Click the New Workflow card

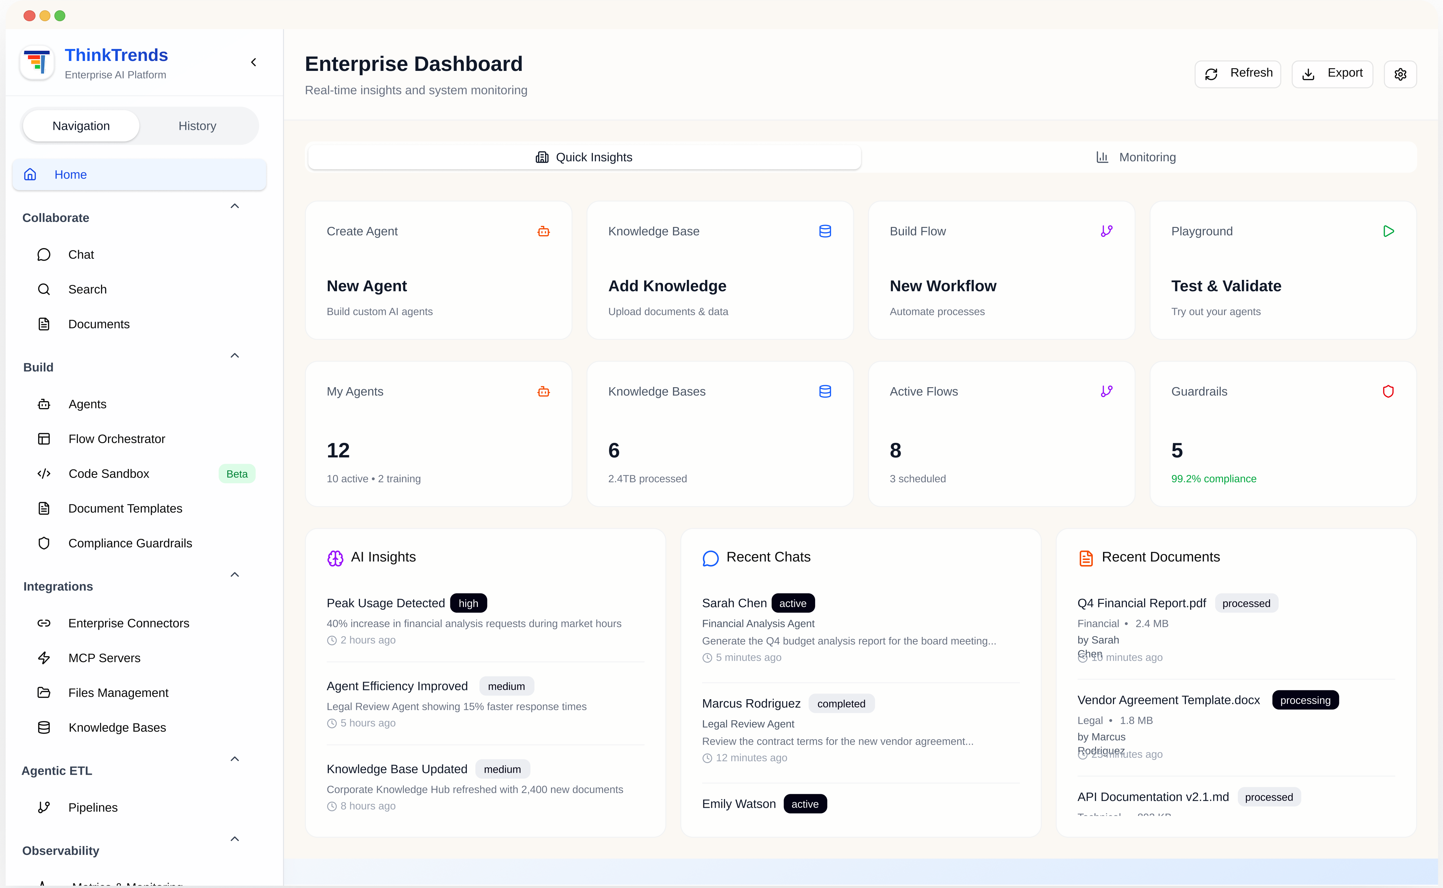coord(1001,270)
